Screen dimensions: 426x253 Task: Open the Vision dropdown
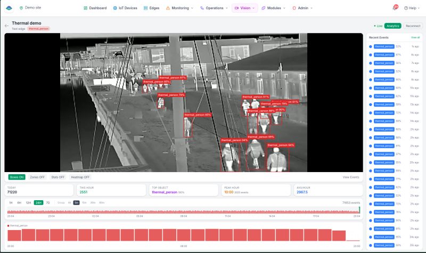[x=245, y=8]
